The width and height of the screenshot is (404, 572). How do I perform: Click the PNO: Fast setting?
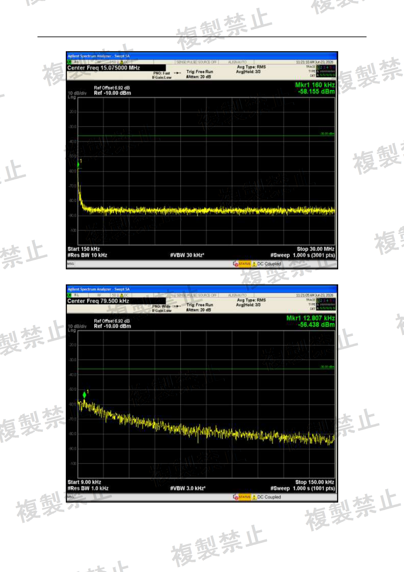[162, 73]
